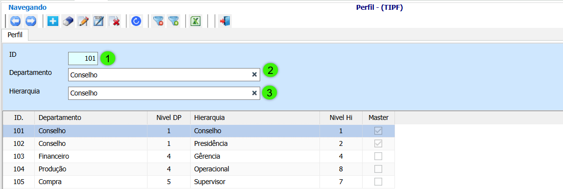Clear the Departamento field with its X

pyautogui.click(x=254, y=74)
